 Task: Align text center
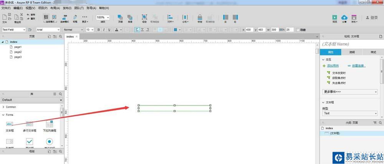pos(142,30)
